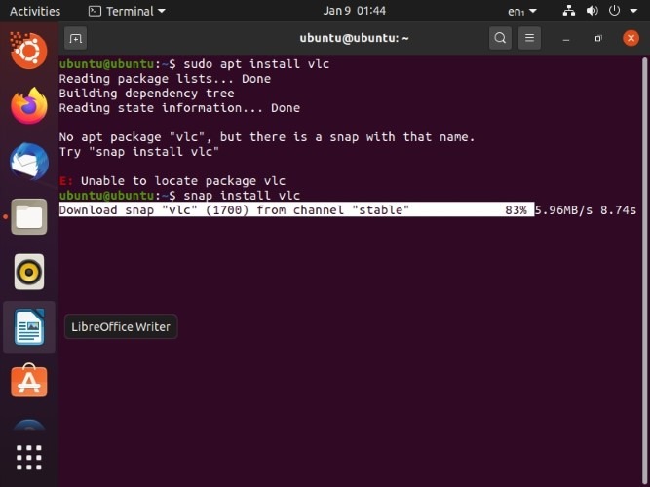
Task: Click the Ubuntu installer icon in dock
Action: tap(29, 51)
